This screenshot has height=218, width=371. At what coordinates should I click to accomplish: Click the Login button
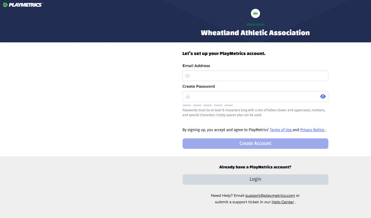255,179
